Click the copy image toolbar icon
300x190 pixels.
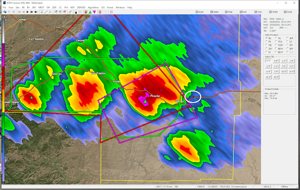[x=9, y=12]
